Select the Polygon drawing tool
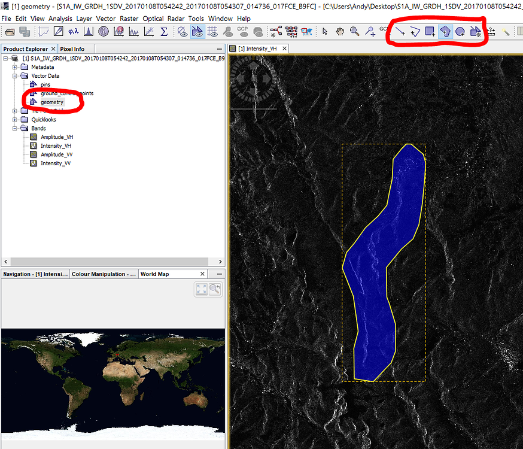The width and height of the screenshot is (523, 449). coord(446,32)
